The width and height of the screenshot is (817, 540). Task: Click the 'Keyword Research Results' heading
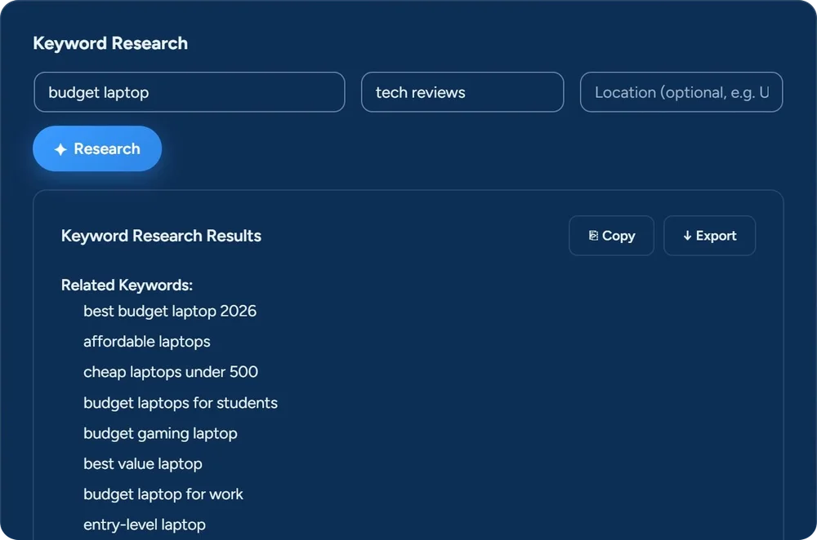(161, 236)
